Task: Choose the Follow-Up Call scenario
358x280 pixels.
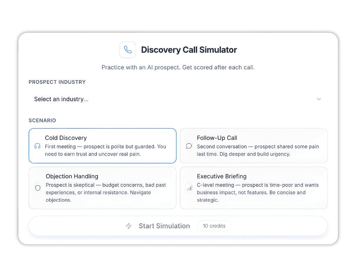Action: [x=254, y=146]
